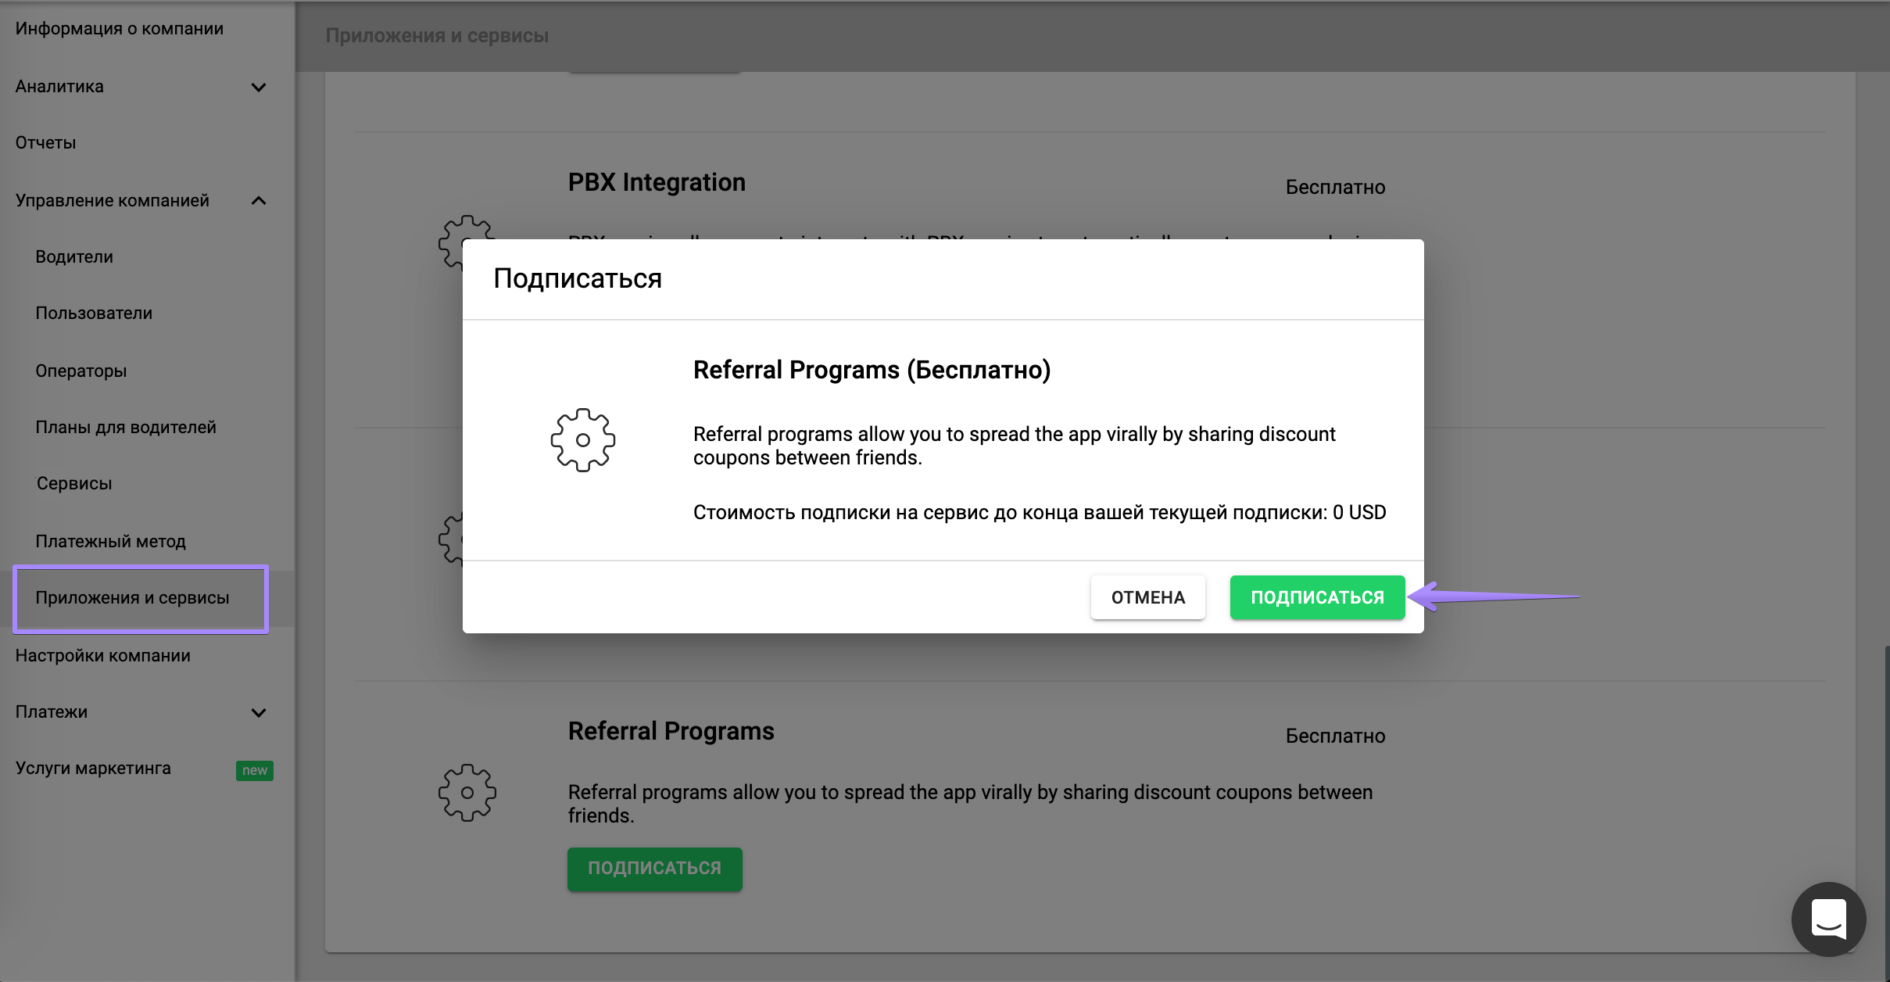Image resolution: width=1890 pixels, height=982 pixels.
Task: Go to Отчеты in the sidebar
Action: tap(46, 143)
